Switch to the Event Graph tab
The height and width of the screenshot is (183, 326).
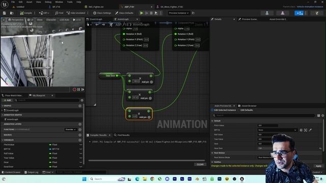94,19
